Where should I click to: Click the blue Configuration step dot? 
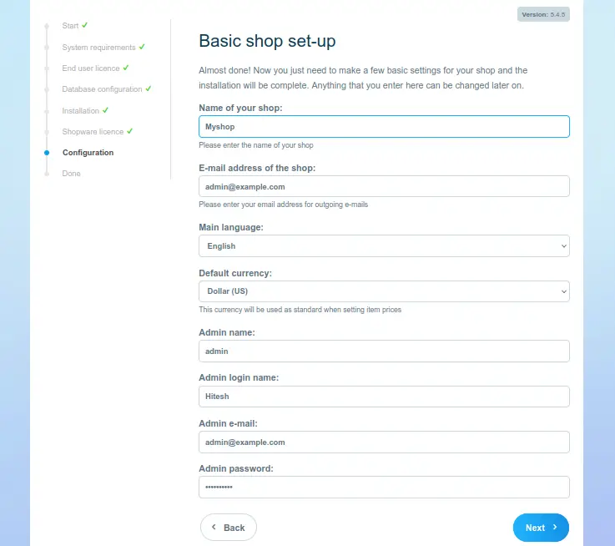coord(46,153)
